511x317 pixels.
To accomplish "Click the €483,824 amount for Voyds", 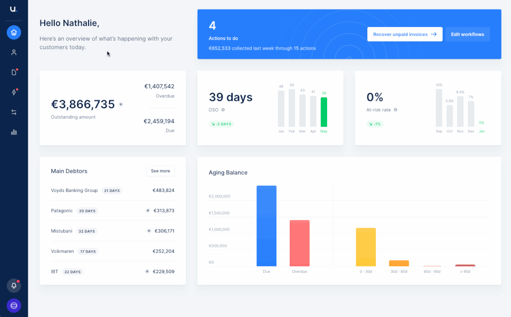I will [x=163, y=190].
